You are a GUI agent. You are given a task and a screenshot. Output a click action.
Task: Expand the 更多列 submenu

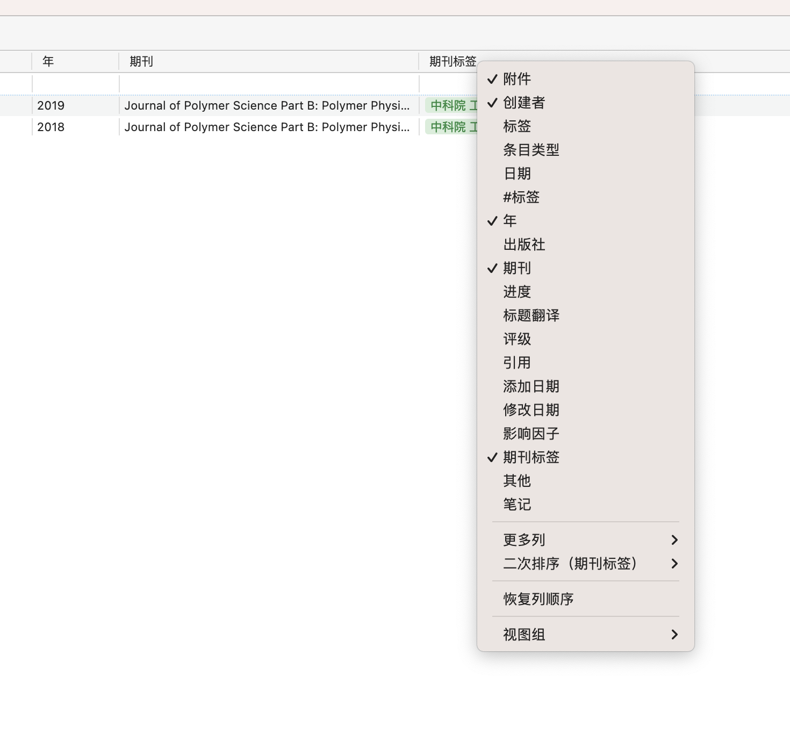(x=586, y=540)
